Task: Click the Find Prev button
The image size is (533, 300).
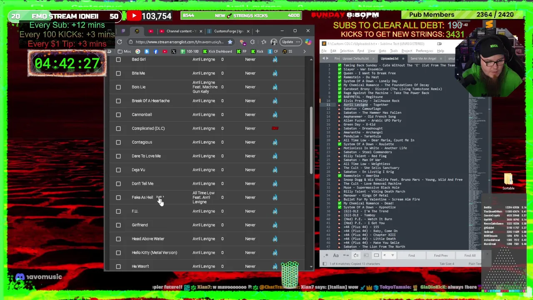Action: pyautogui.click(x=441, y=255)
